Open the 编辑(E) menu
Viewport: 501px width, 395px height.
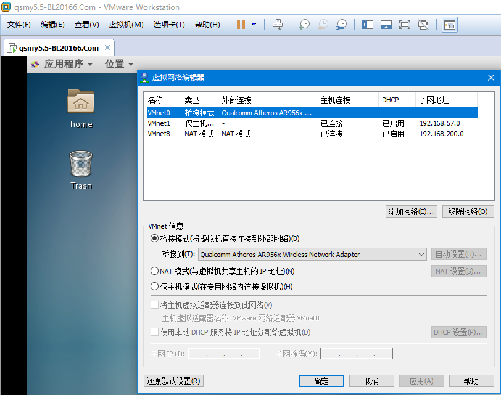(x=52, y=25)
